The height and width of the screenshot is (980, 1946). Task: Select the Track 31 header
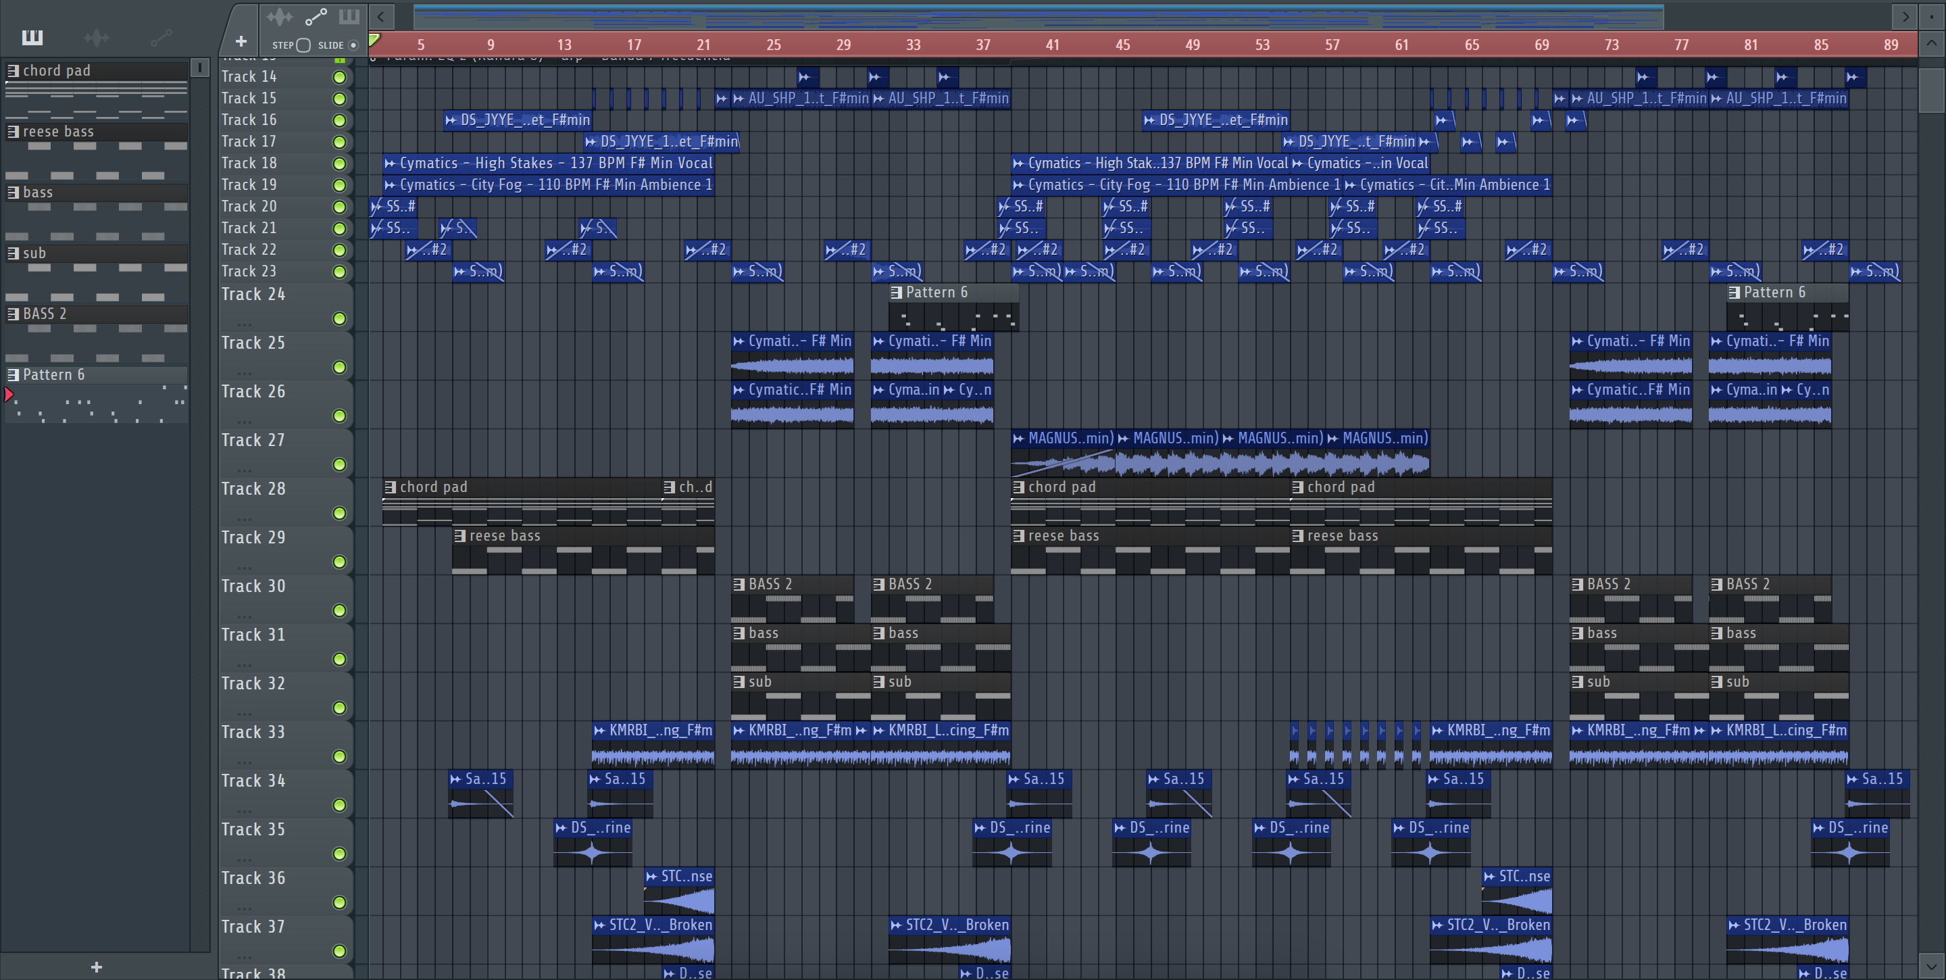tap(286, 647)
